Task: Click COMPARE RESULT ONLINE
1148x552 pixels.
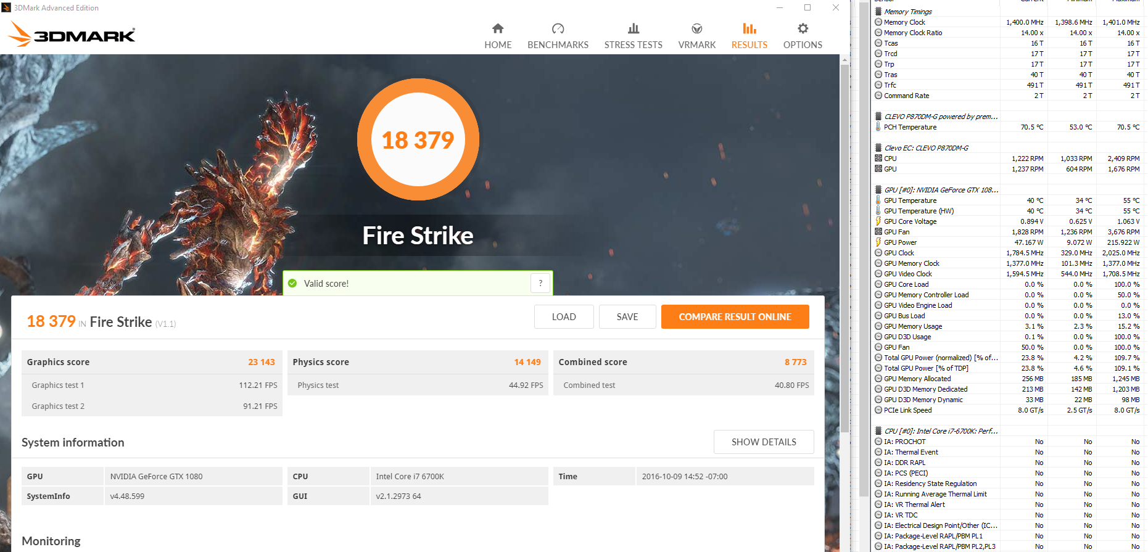Action: [735, 316]
